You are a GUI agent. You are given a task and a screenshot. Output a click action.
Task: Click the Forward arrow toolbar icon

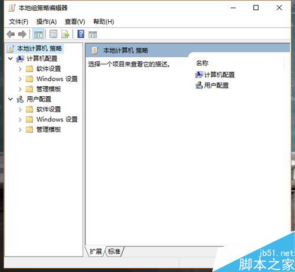click(22, 34)
